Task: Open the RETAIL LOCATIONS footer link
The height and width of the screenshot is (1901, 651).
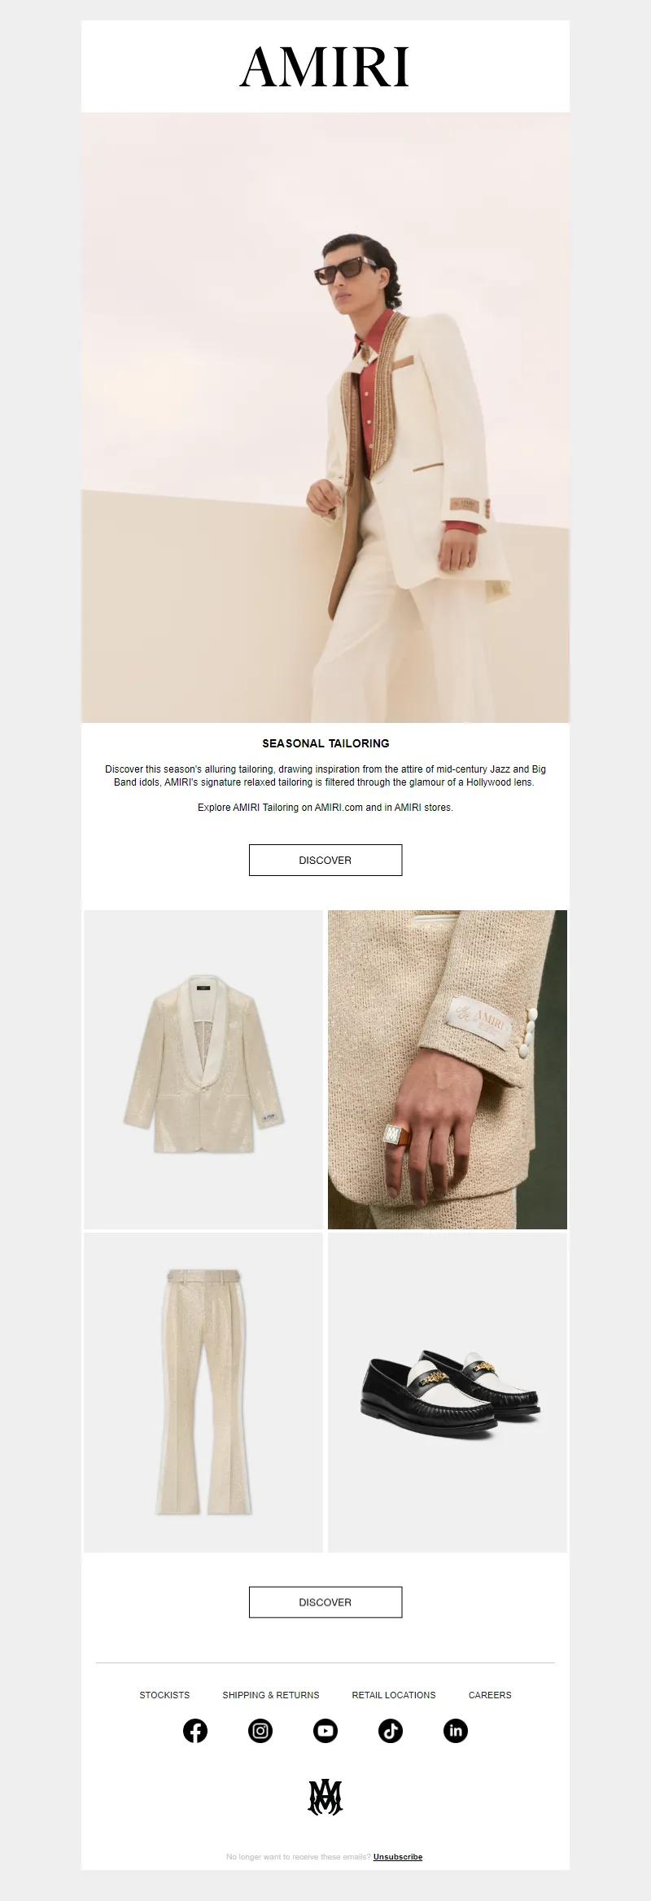Action: click(394, 1695)
